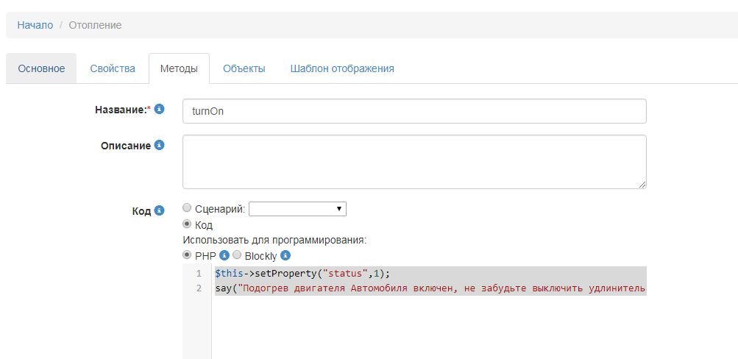The image size is (738, 359).
Task: Open the Шаблон отображения tab
Action: pyautogui.click(x=342, y=68)
